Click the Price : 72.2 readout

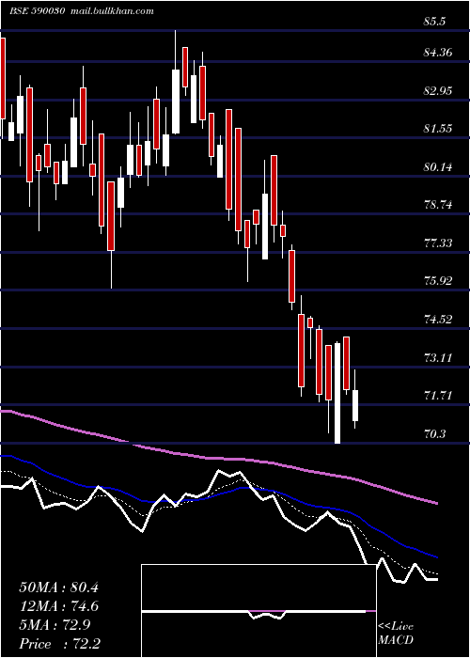click(59, 644)
